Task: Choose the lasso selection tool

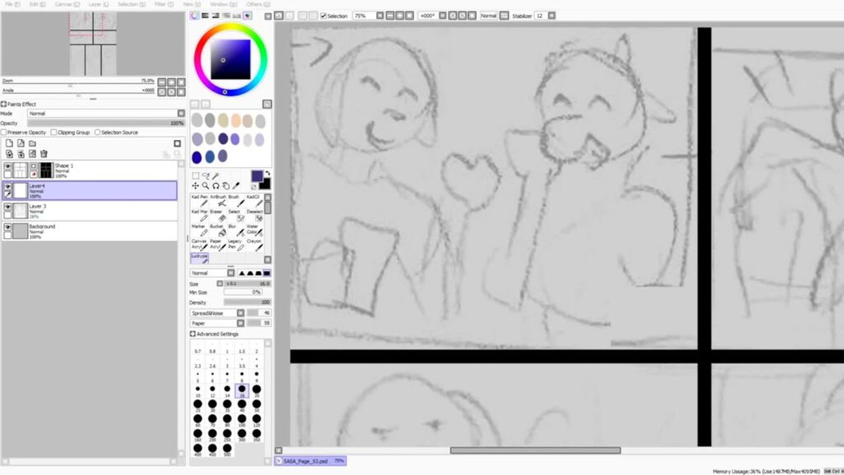Action: 205,176
